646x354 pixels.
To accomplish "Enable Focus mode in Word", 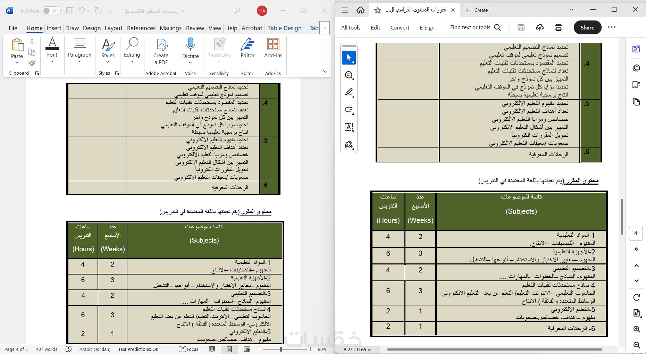I will (189, 349).
